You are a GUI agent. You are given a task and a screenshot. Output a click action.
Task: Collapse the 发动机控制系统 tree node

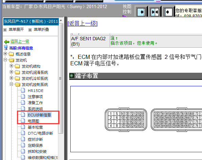point(11,84)
